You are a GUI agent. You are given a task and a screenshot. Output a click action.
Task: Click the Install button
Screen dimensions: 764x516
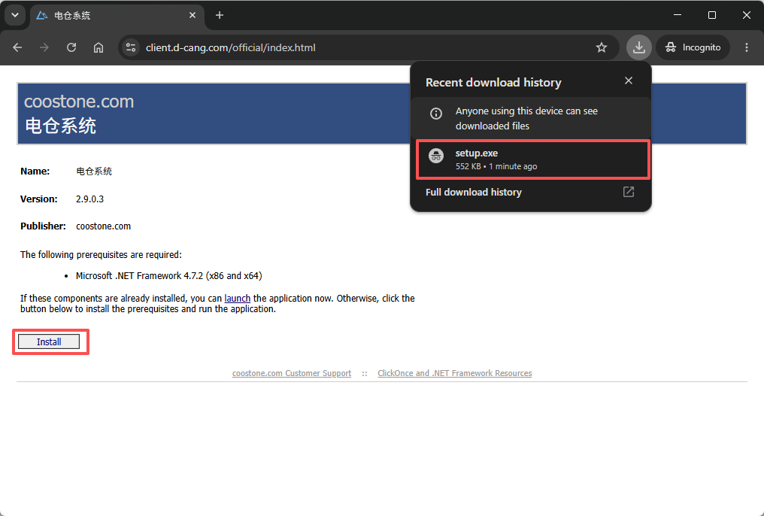(49, 341)
